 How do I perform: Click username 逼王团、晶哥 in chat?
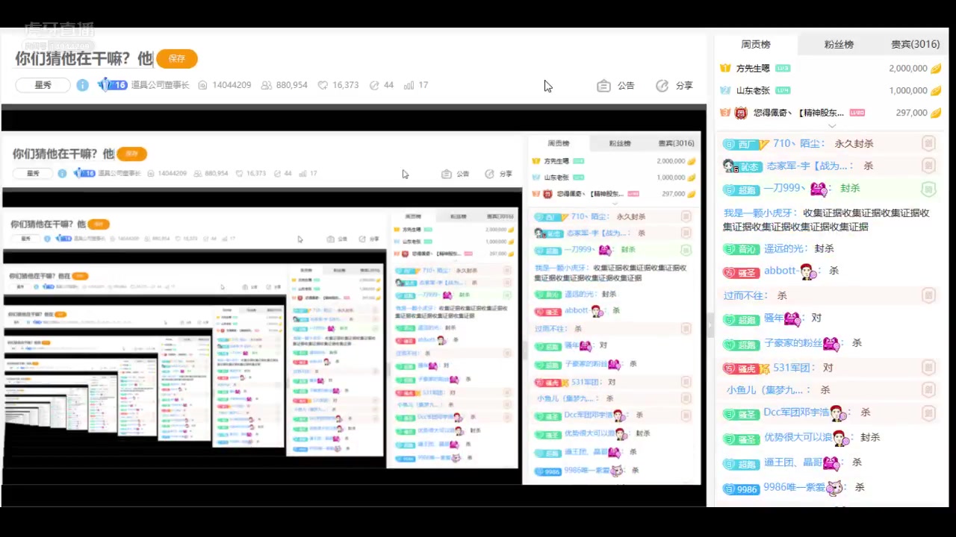coord(792,462)
